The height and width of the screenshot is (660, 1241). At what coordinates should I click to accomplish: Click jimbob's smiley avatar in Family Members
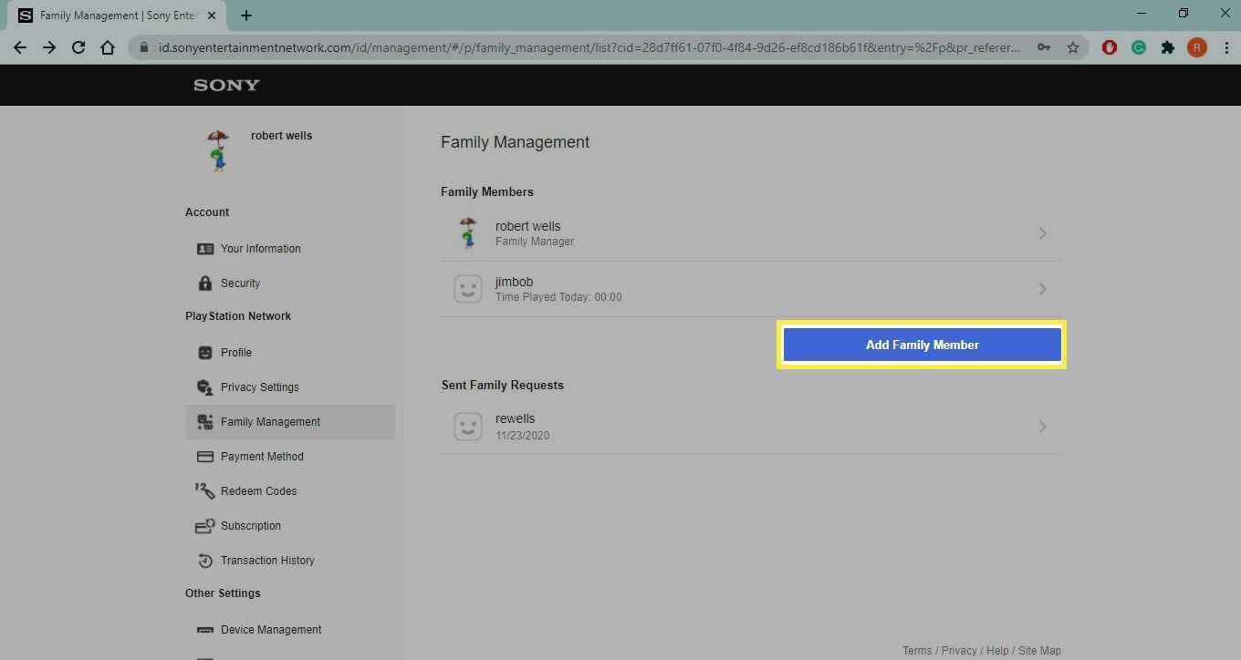[x=468, y=289]
